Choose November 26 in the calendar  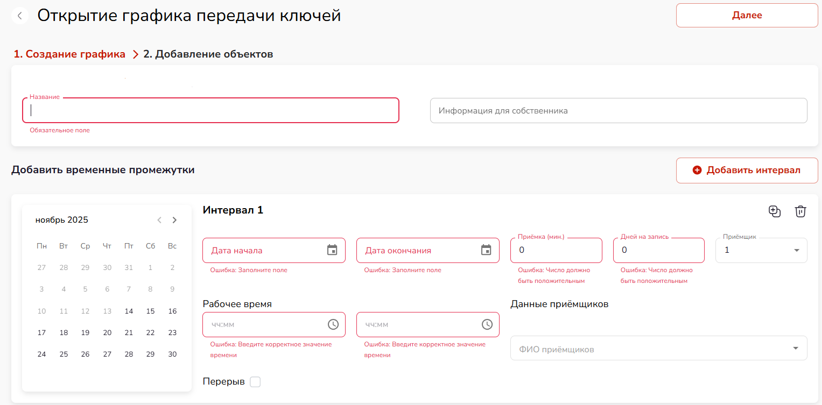(85, 354)
